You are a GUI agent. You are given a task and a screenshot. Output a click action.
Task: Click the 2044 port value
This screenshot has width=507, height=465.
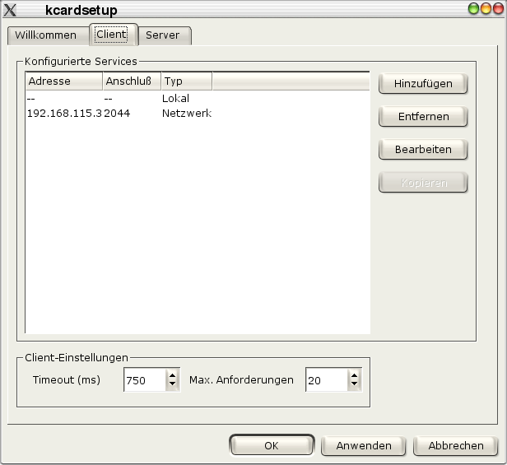(x=117, y=114)
